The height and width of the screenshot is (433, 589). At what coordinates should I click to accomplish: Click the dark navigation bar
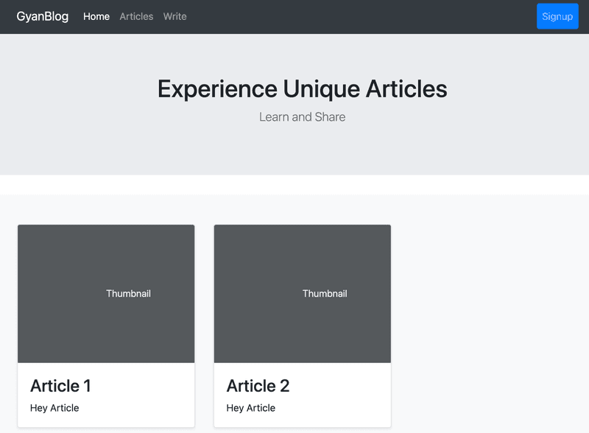[368, 16]
